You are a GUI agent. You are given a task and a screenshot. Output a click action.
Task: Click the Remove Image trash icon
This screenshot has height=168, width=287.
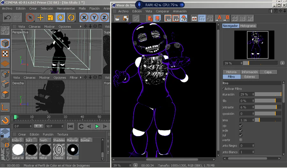(150, 18)
